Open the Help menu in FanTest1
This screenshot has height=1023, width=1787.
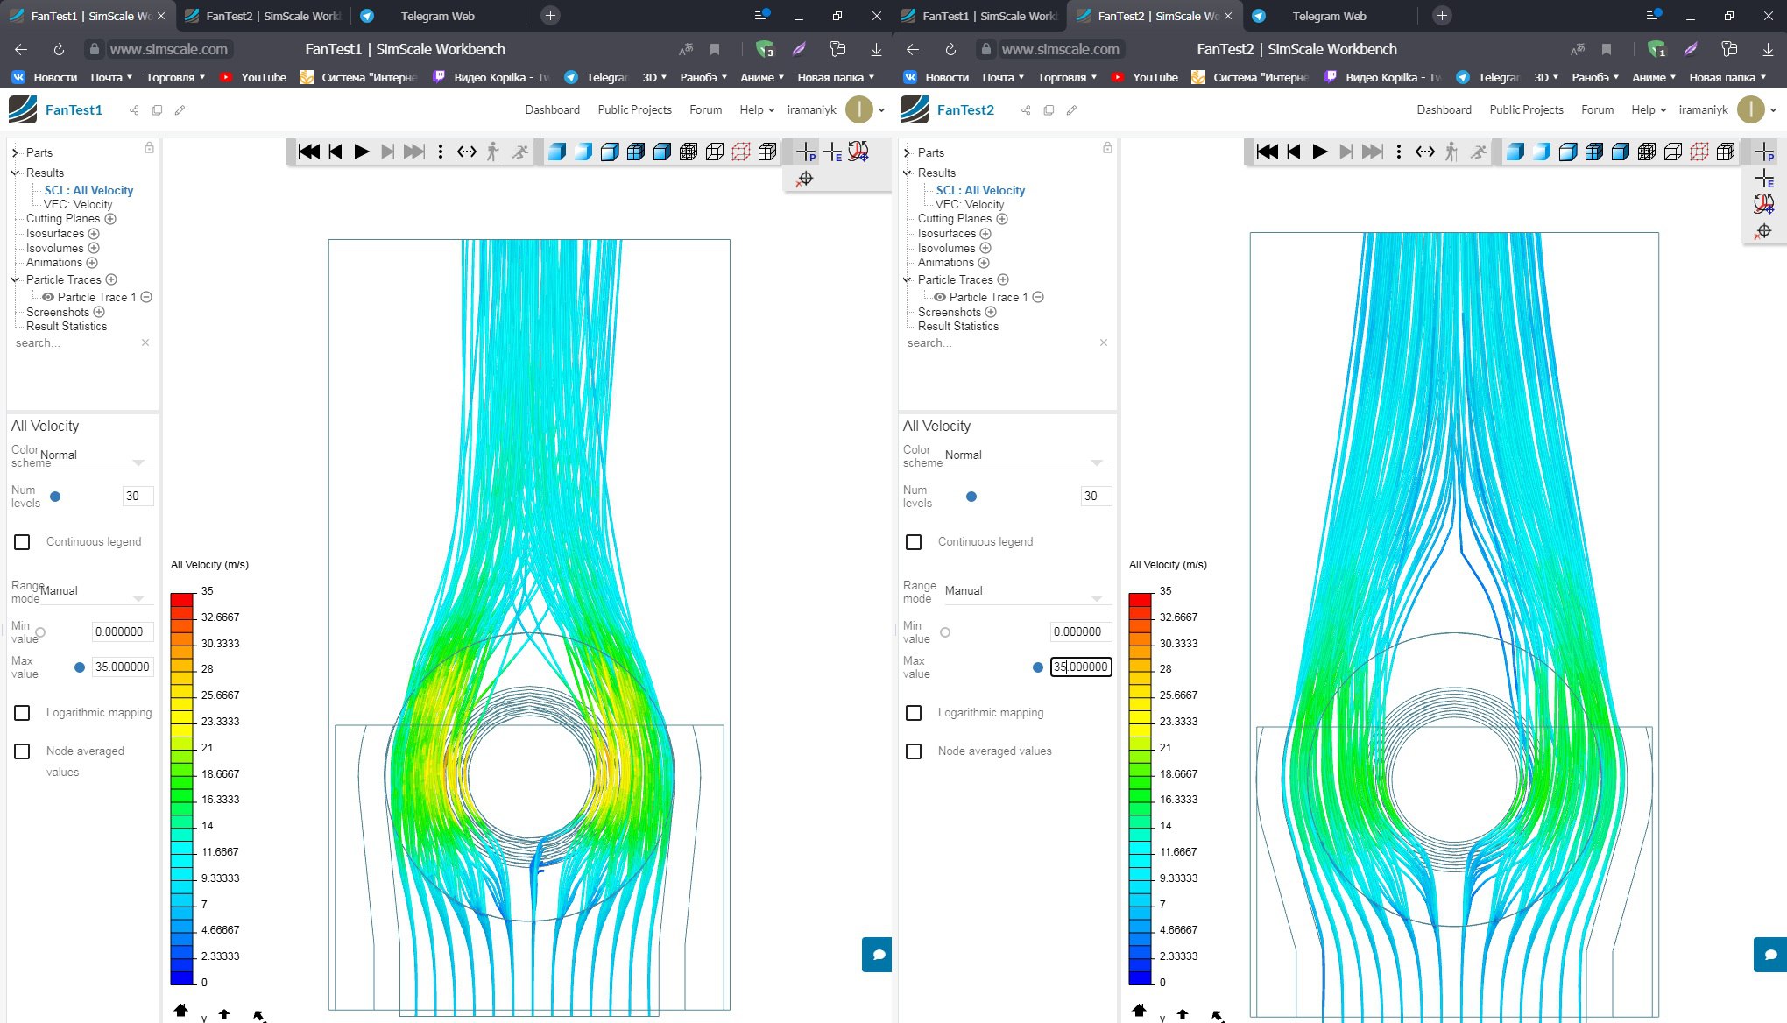pyautogui.click(x=757, y=109)
